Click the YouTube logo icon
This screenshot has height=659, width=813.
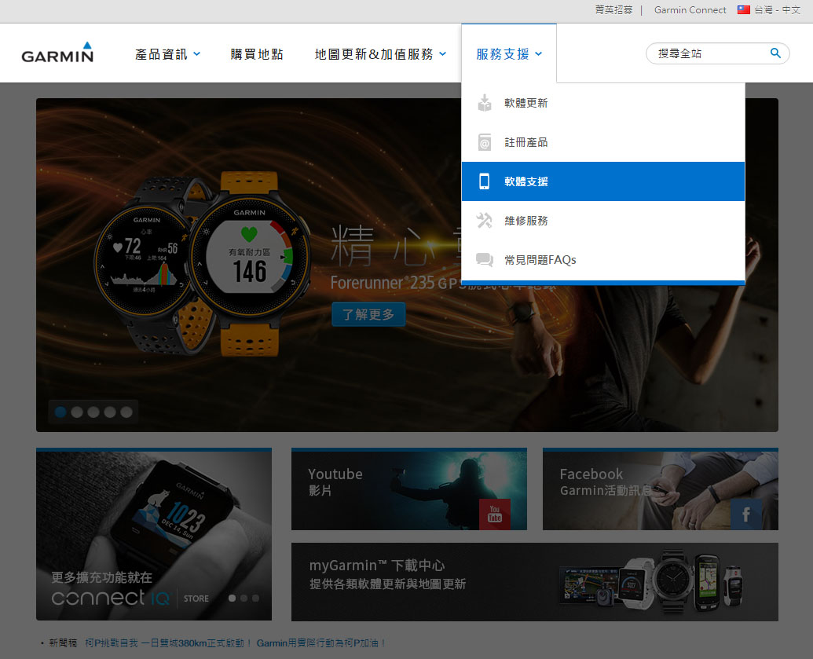click(495, 514)
